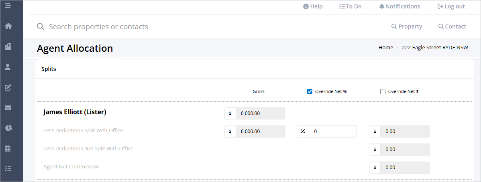Open the To Do menu item

coord(351,6)
